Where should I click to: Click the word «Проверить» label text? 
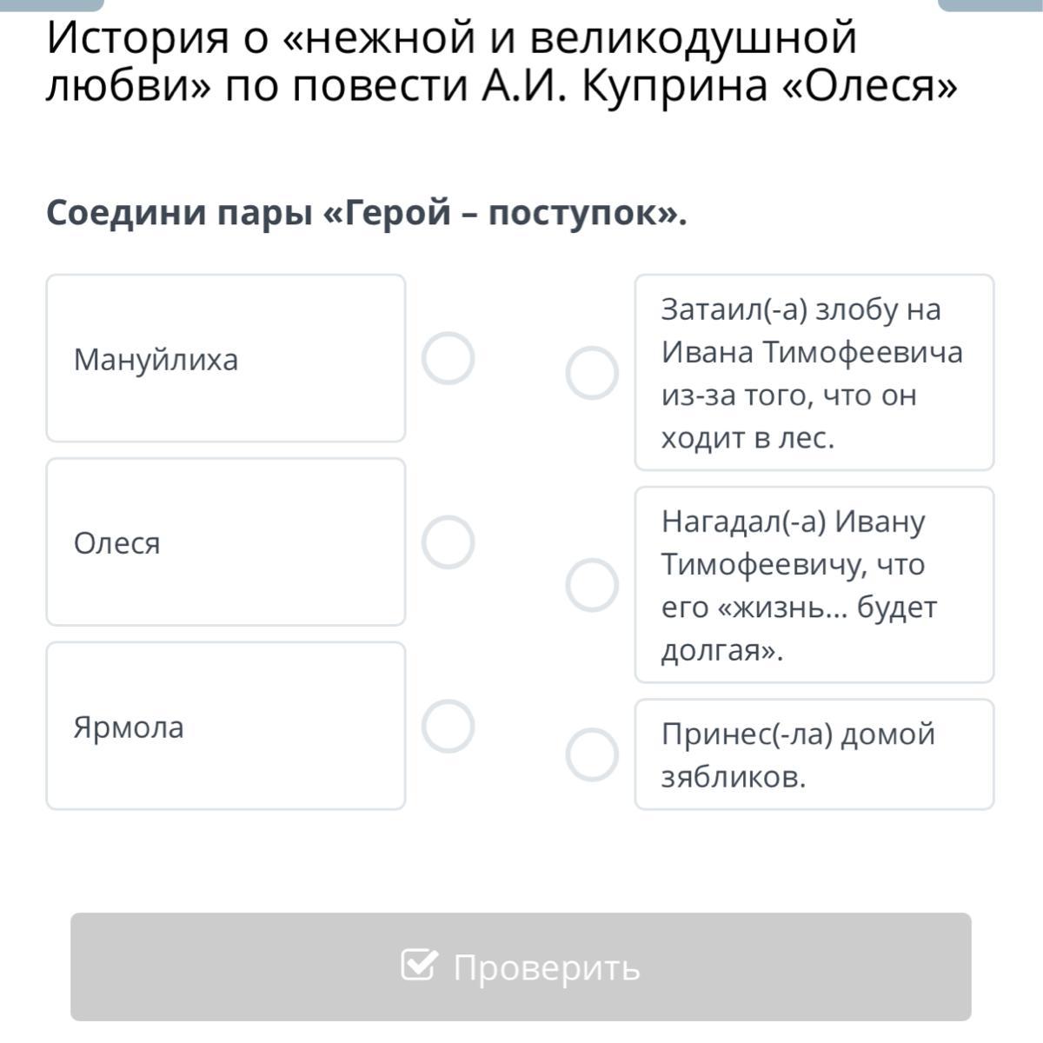[547, 967]
